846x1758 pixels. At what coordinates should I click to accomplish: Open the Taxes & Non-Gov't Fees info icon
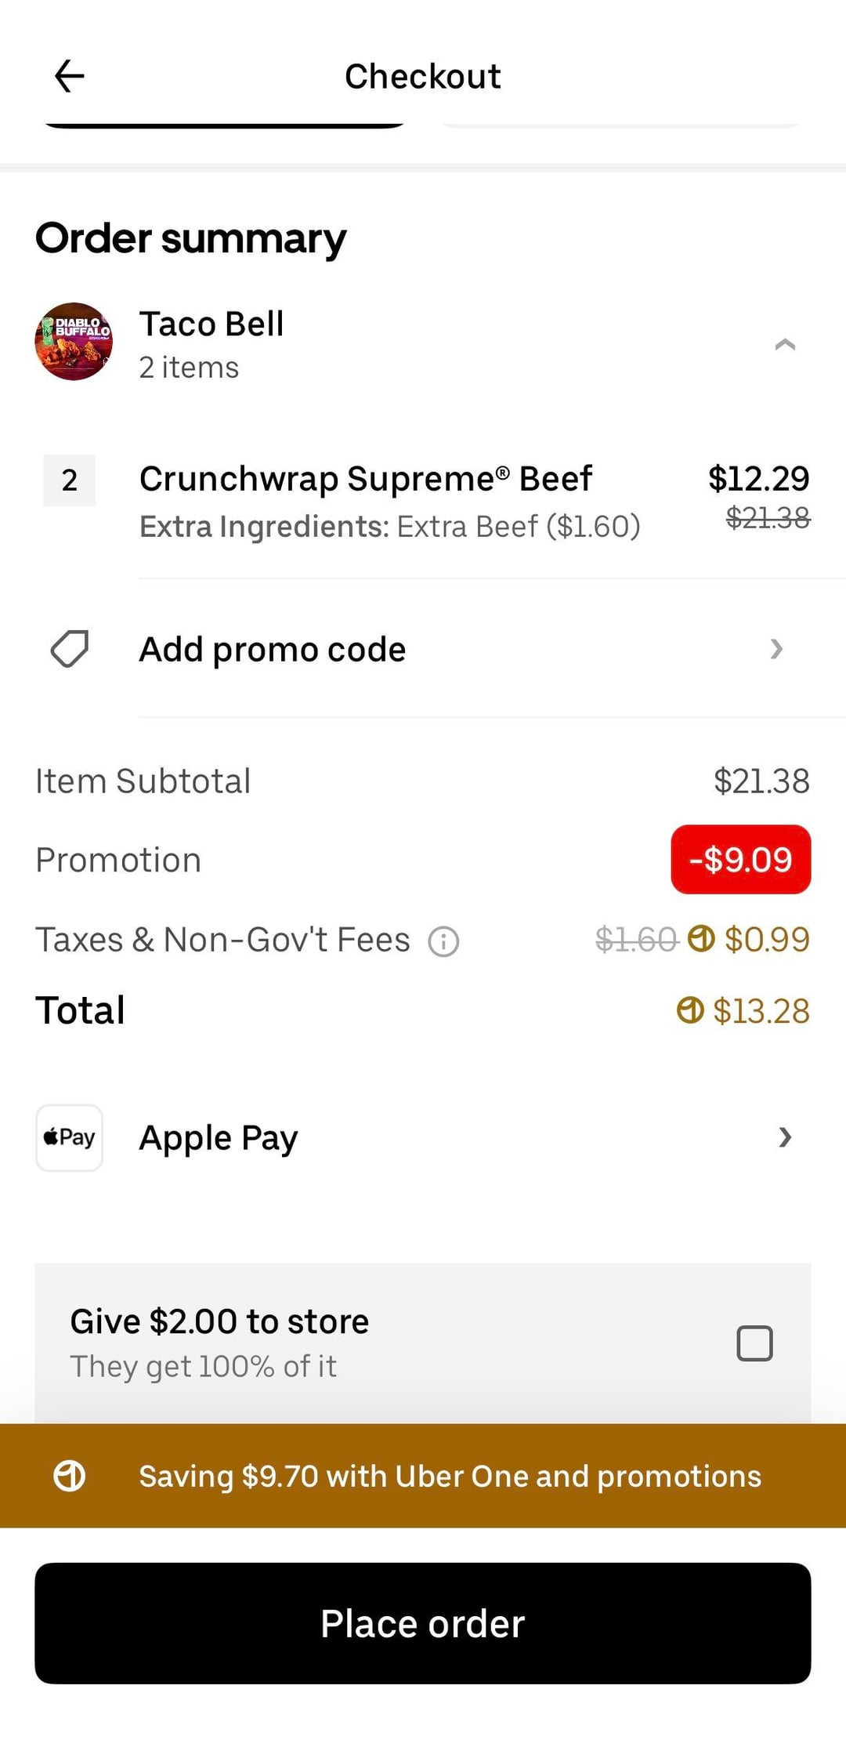tap(443, 941)
